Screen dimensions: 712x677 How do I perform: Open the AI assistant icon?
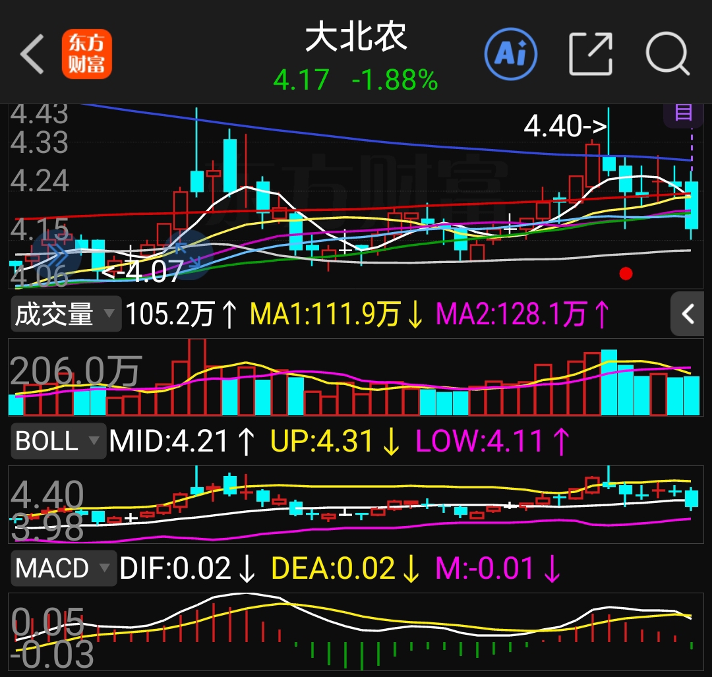(x=511, y=54)
